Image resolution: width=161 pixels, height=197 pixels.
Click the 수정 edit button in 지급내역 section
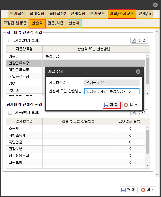coord(139,40)
